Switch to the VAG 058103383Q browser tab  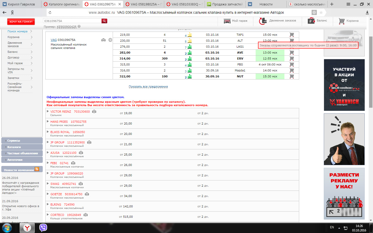185,4
